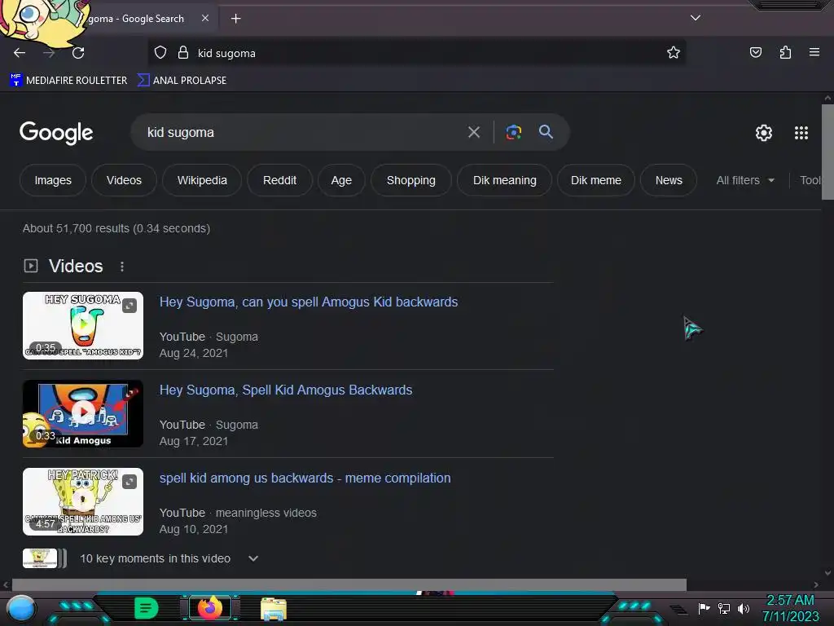
Task: Play the Kid Amogus video thumbnail
Action: point(83,413)
